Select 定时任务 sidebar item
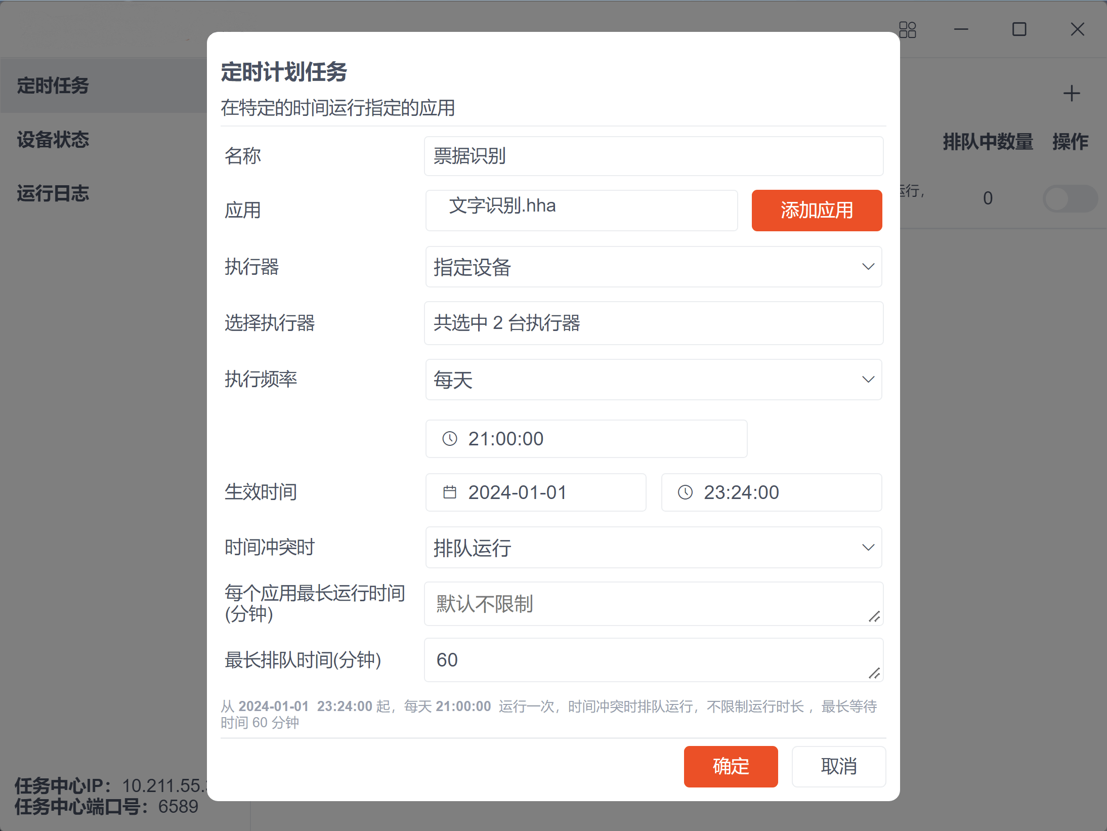This screenshot has width=1107, height=831. tap(53, 85)
